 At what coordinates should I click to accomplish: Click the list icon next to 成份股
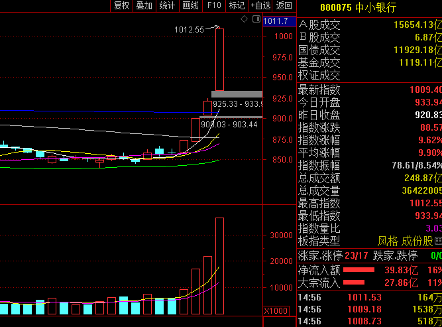click(437, 241)
